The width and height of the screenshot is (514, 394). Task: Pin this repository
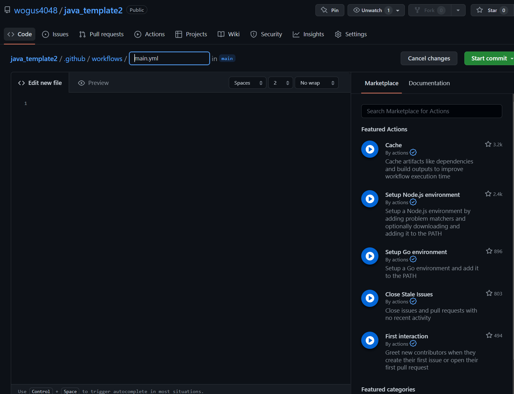point(330,10)
